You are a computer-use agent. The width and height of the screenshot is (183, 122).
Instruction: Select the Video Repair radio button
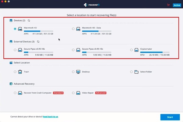pyautogui.click(x=73, y=93)
